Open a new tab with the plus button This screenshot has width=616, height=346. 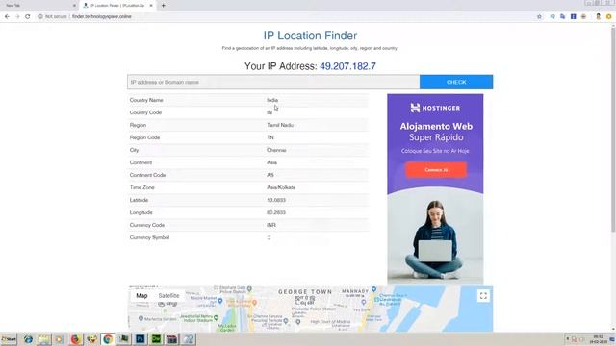tap(163, 6)
